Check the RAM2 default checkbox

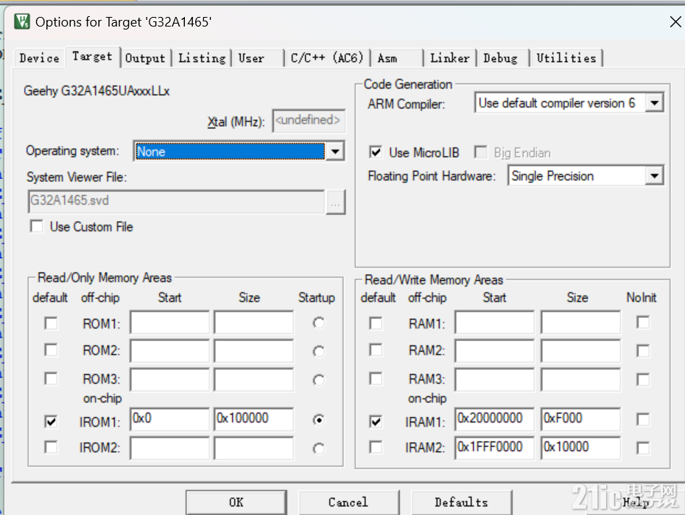tap(376, 350)
